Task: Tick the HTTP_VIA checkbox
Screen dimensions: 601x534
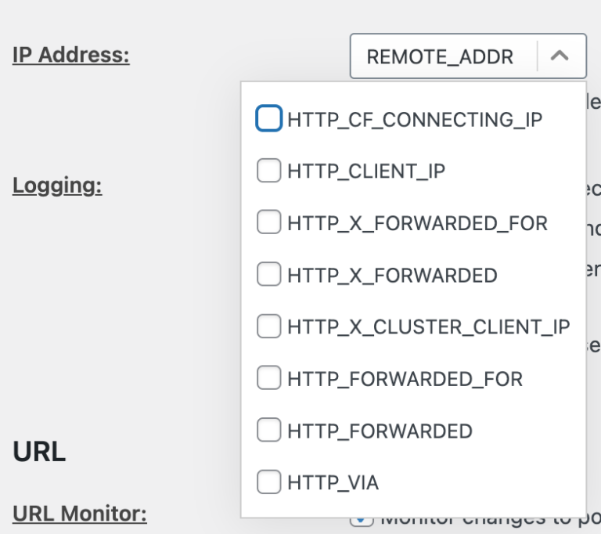Action: pos(268,482)
